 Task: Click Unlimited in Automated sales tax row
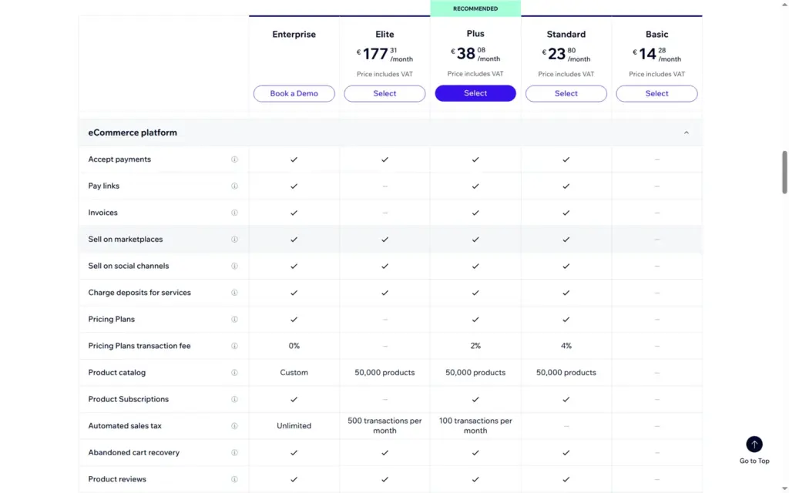coord(294,426)
